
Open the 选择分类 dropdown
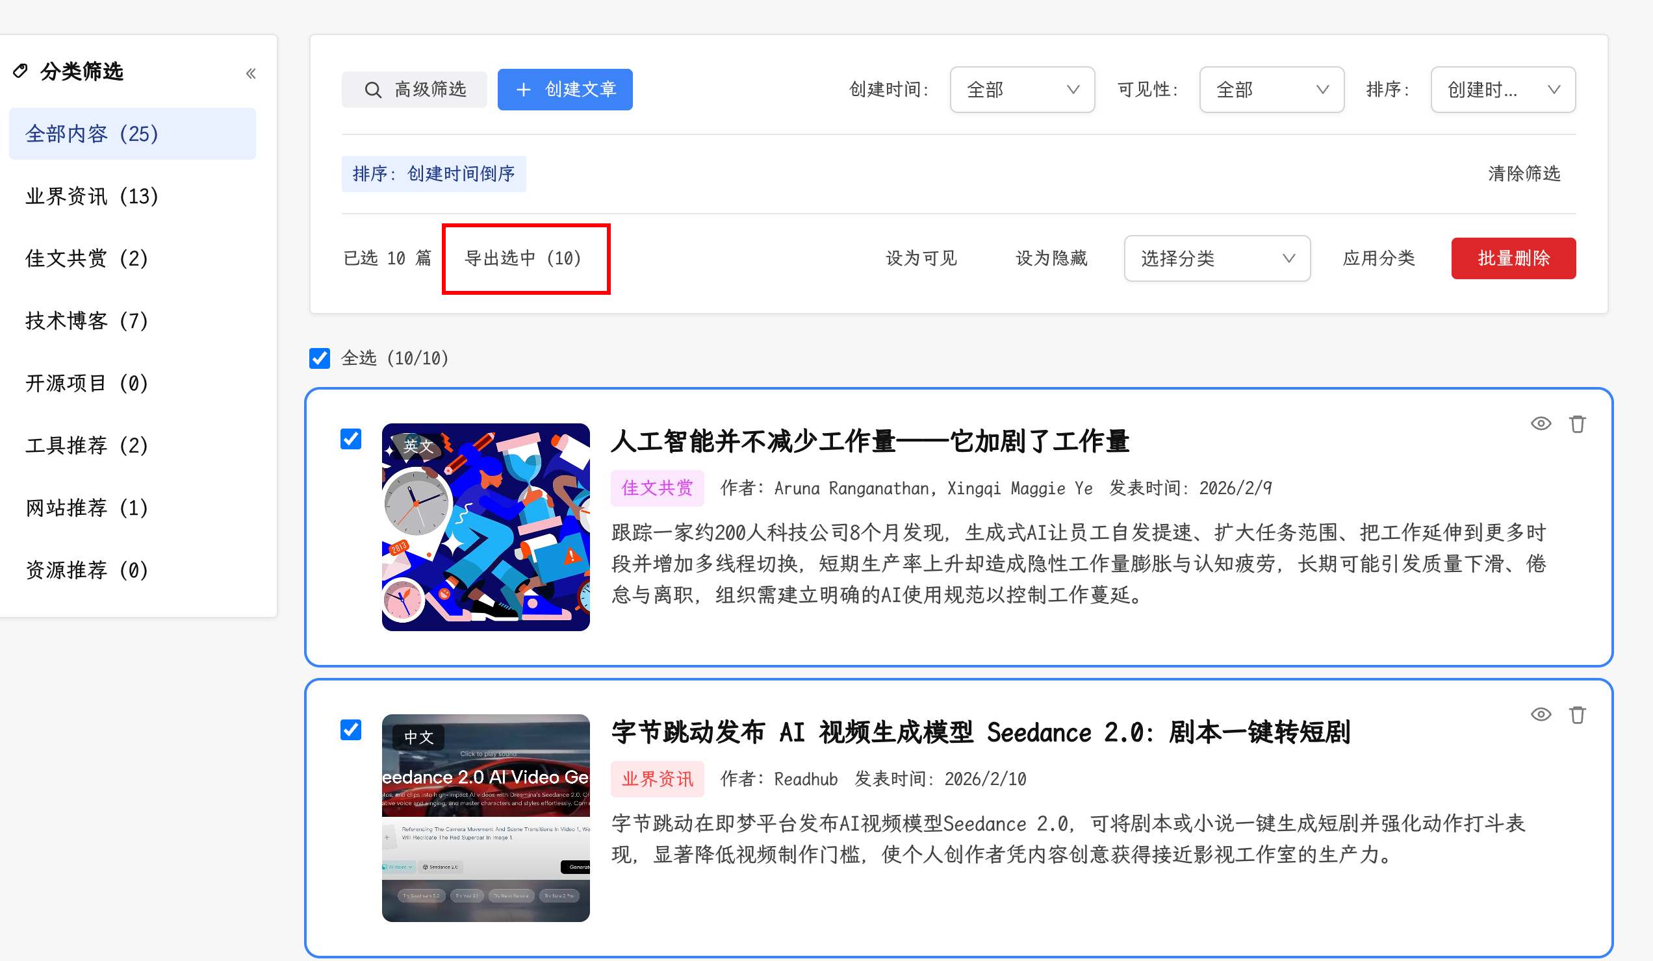(1217, 258)
